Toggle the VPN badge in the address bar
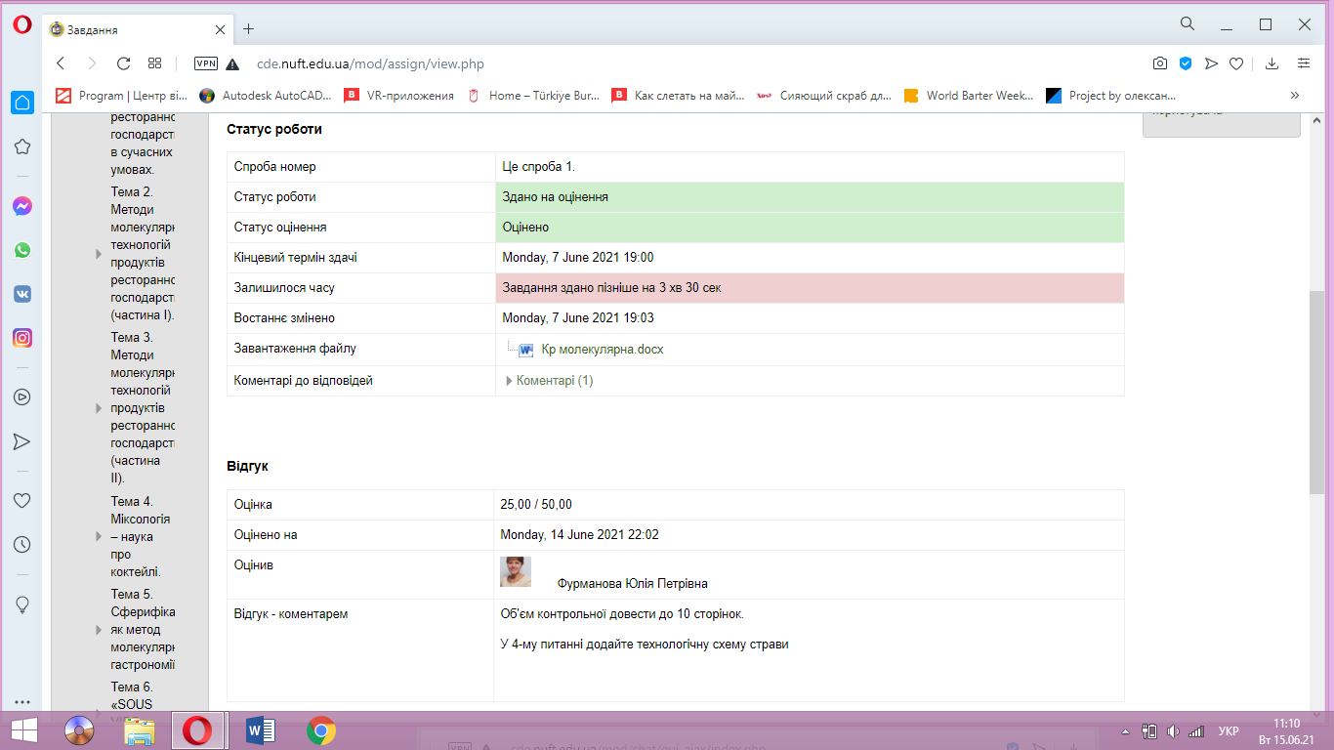1334x750 pixels. coord(206,63)
